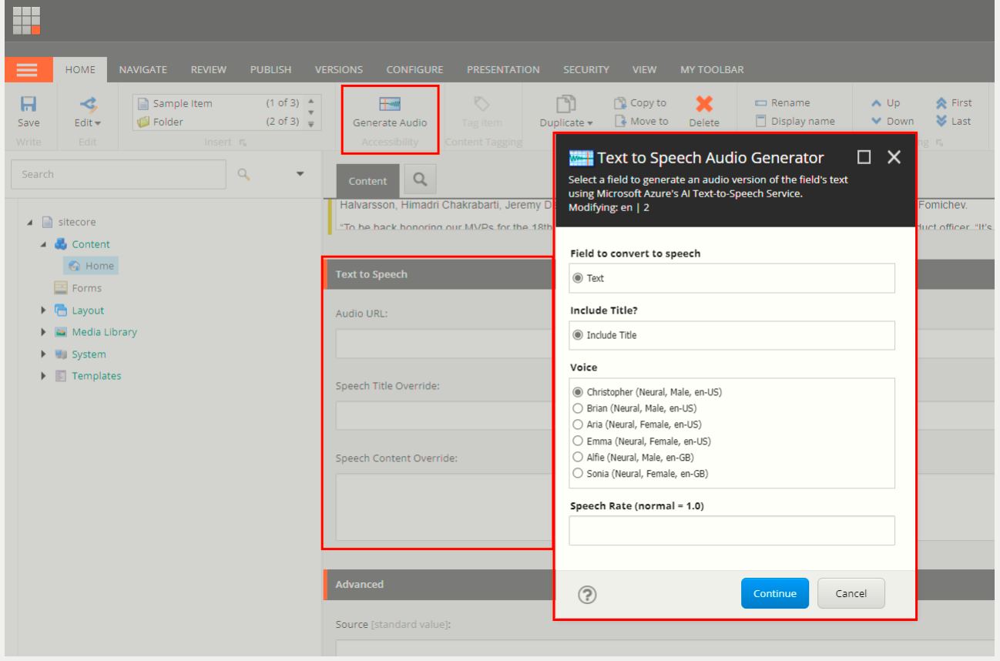
Task: Open the MY TOOLBAR ribbon tab
Action: tap(712, 69)
